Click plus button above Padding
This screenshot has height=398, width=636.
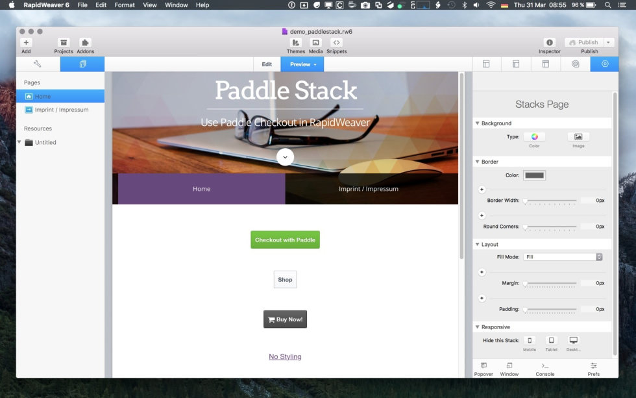tap(482, 298)
